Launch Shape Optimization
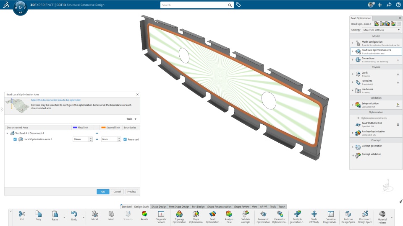The width and height of the screenshot is (403, 226). [196, 217]
